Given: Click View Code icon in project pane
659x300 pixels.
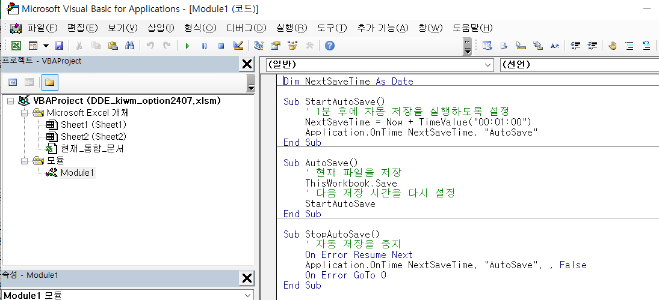Looking at the screenshot, I should tap(13, 82).
